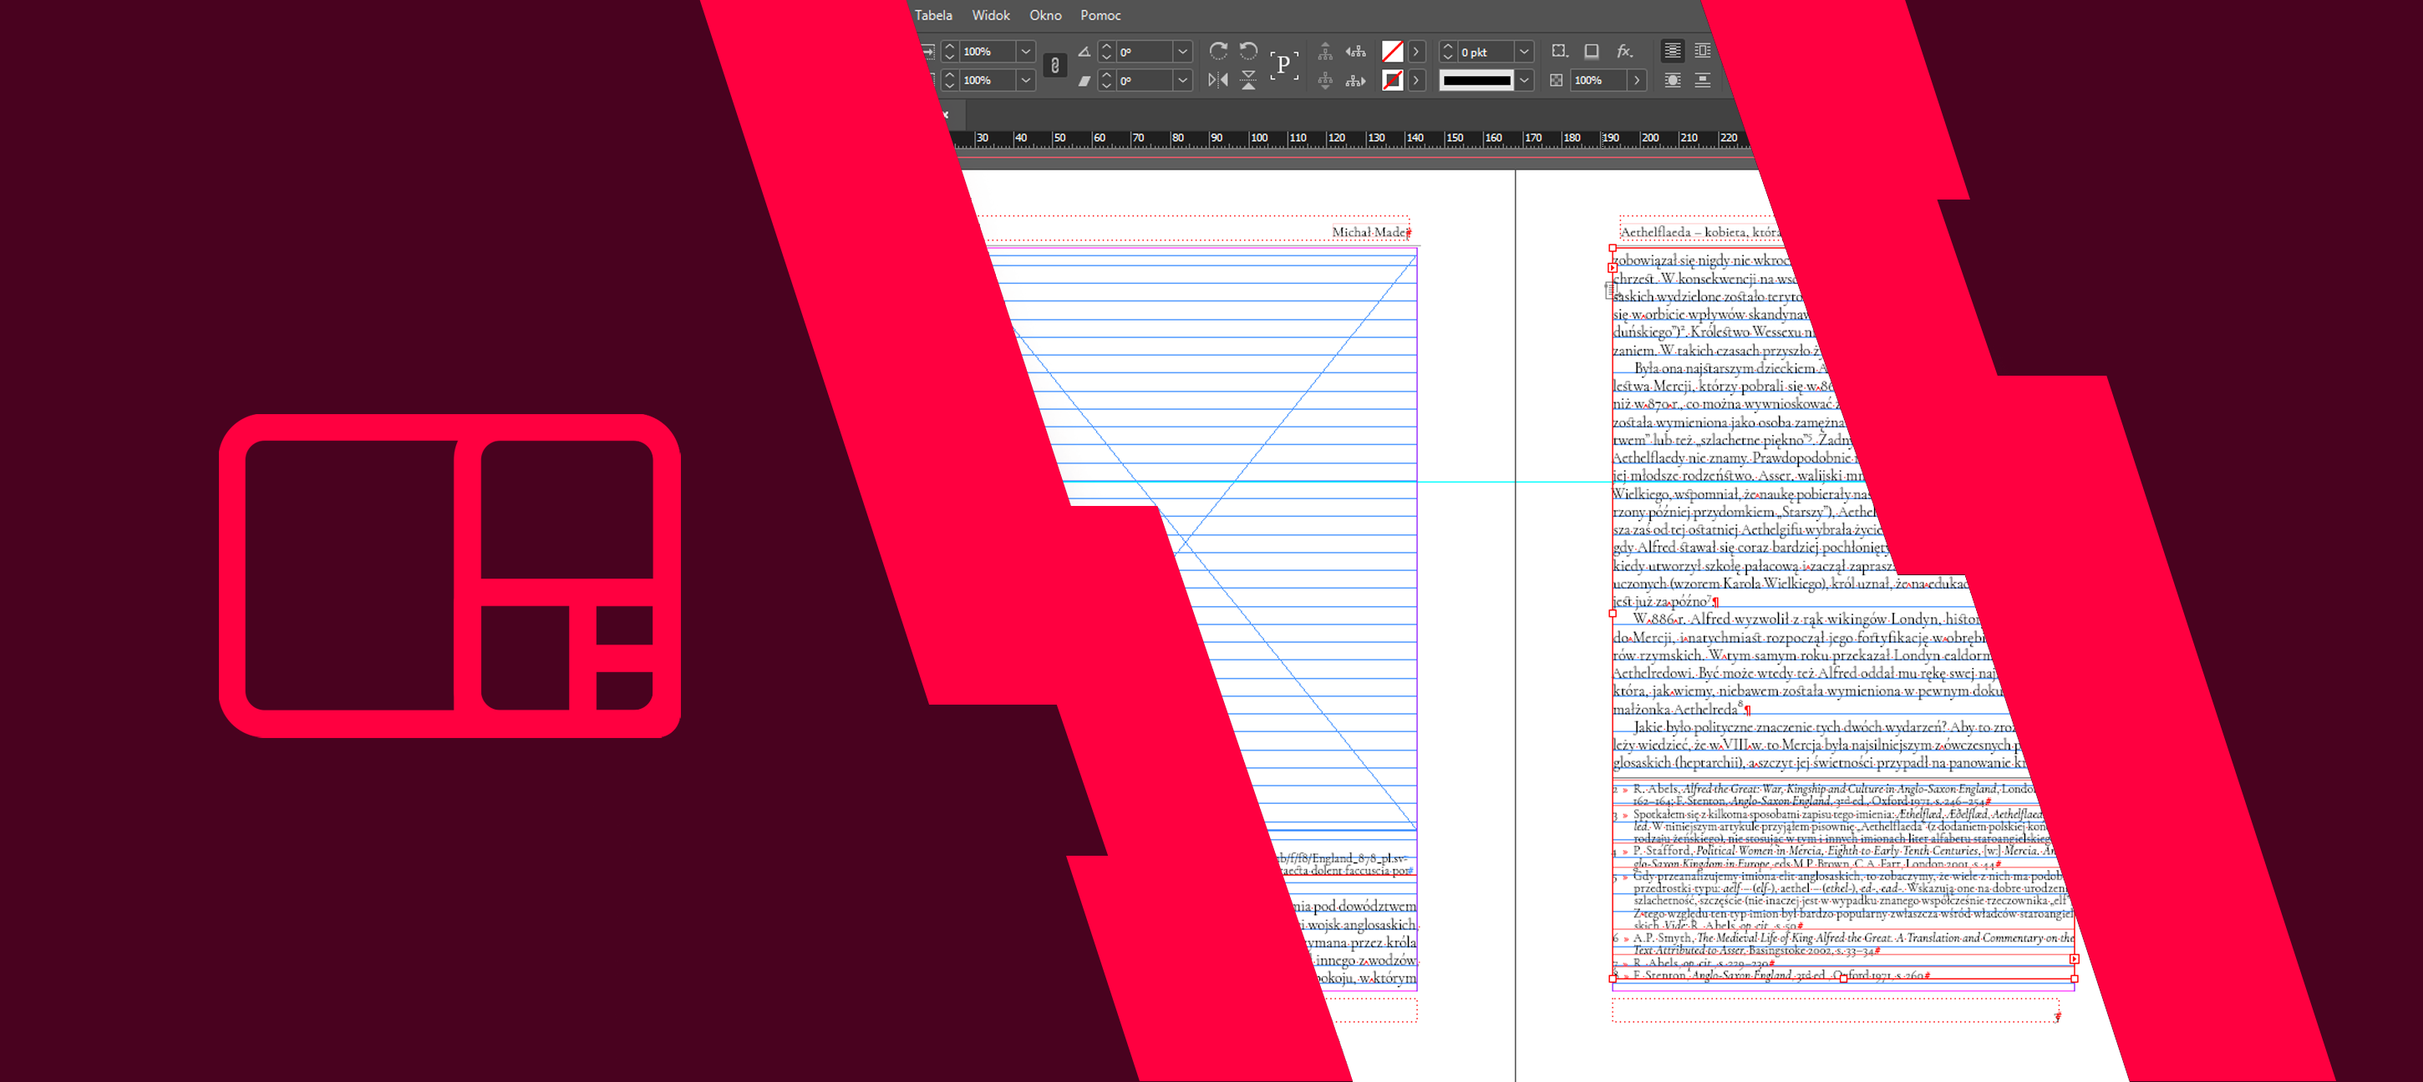Expand the opacity slider arrow
This screenshot has height=1082, width=2423.
point(1638,81)
